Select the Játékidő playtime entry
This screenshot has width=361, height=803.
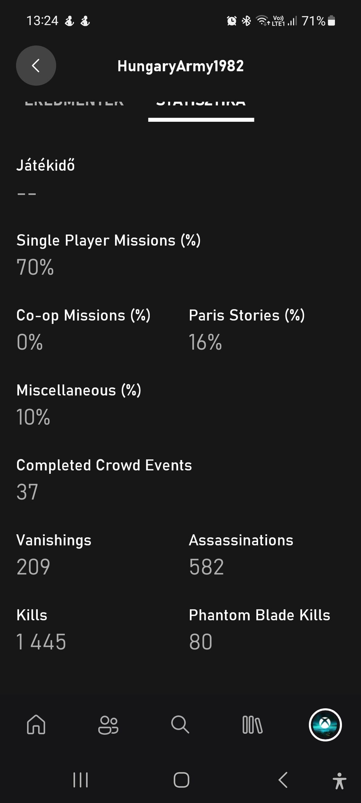[x=45, y=165]
